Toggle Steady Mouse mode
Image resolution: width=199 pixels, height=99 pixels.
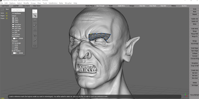(x=90, y=6)
